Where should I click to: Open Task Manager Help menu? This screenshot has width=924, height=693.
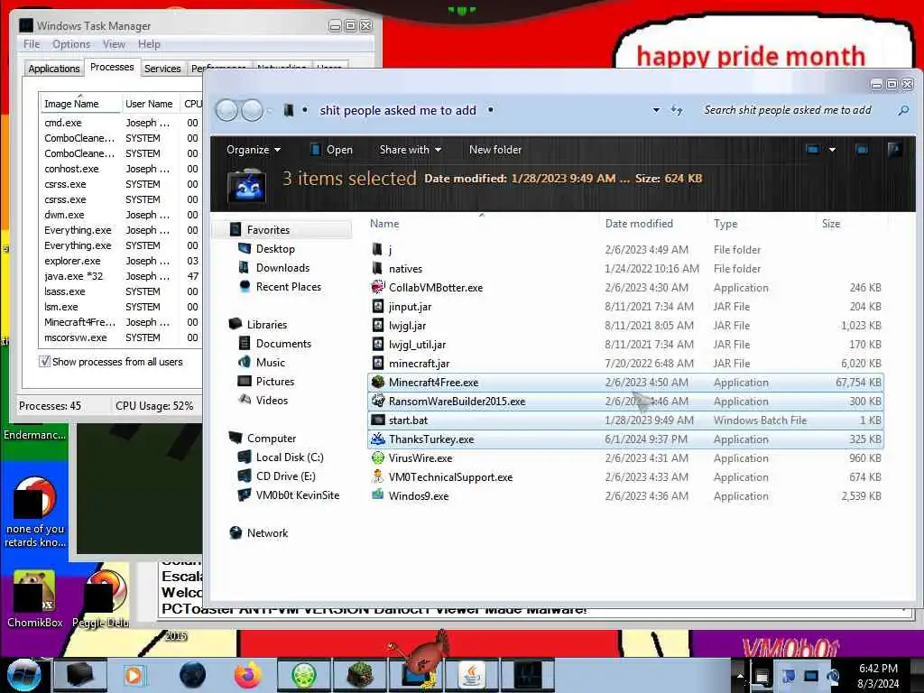coord(149,44)
